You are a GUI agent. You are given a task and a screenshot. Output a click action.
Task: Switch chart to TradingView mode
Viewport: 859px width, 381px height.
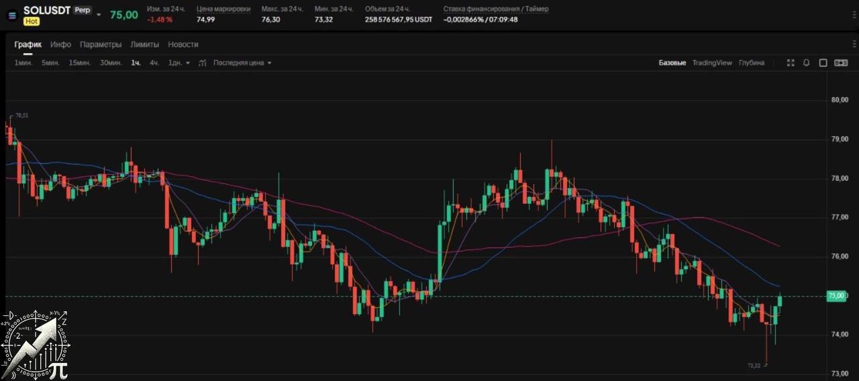(712, 63)
